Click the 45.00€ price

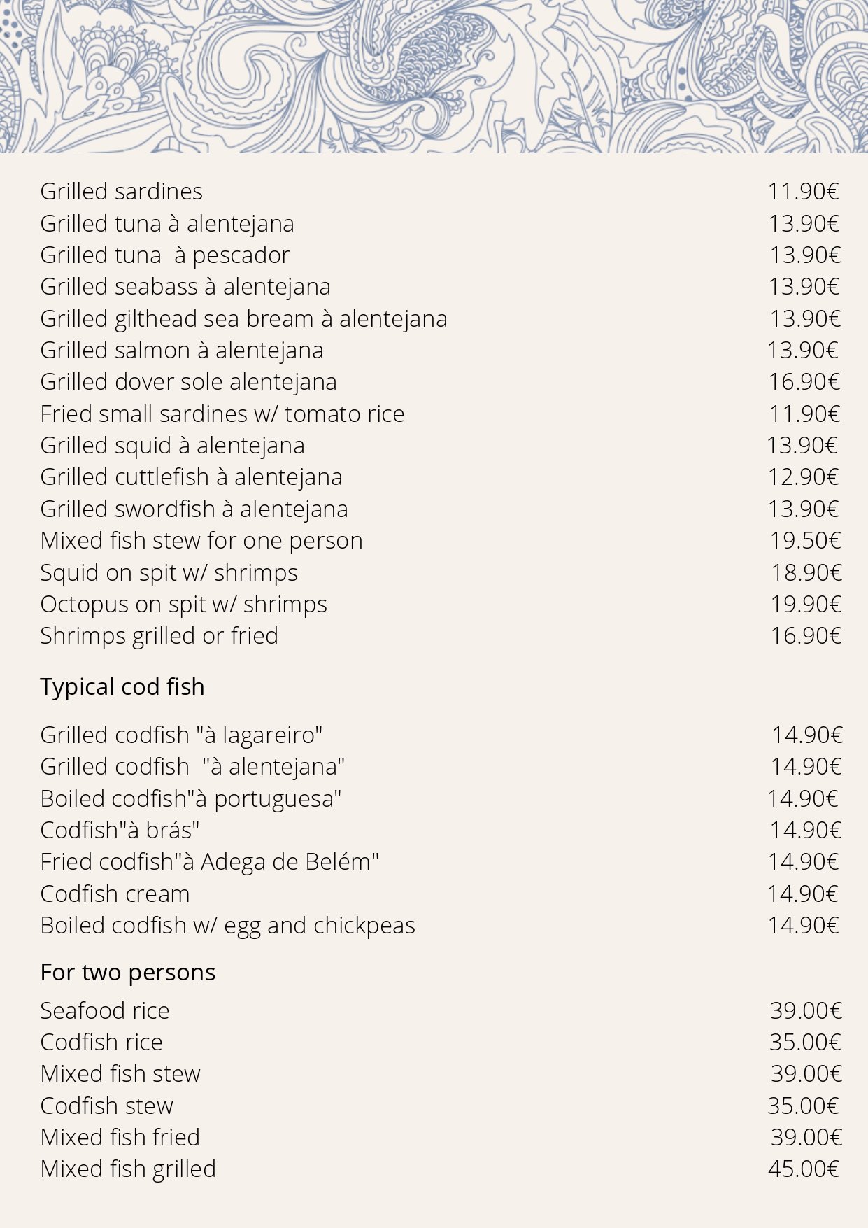(x=803, y=1169)
